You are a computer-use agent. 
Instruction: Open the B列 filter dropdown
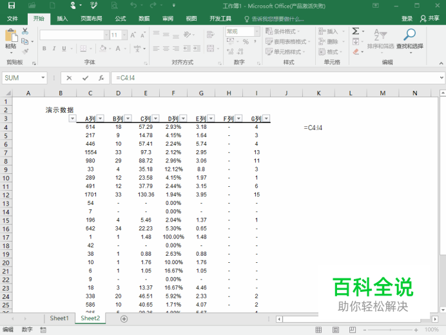click(x=128, y=119)
